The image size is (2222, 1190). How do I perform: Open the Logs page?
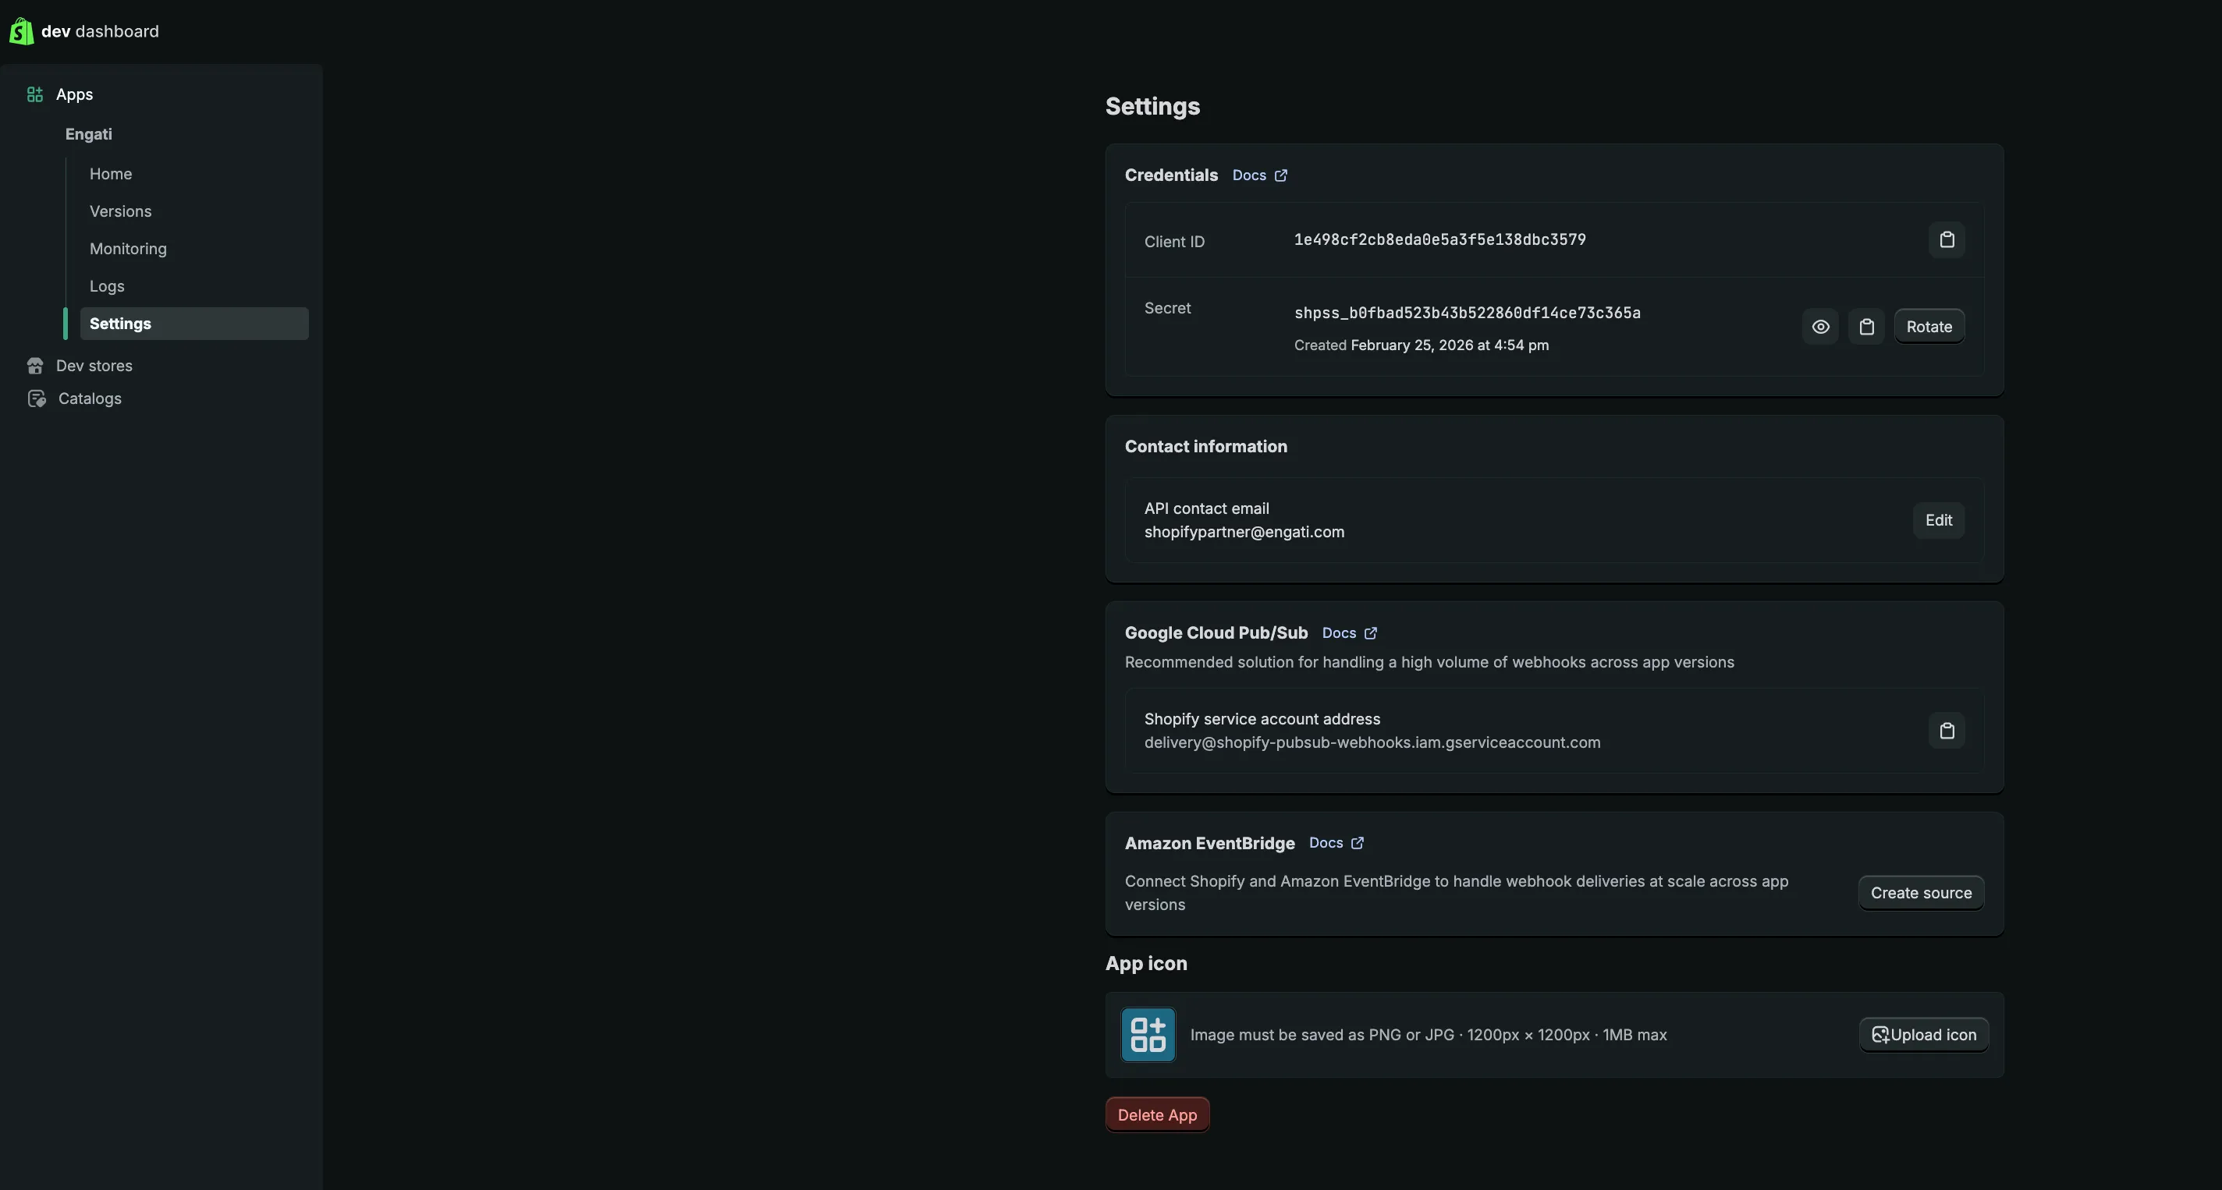pos(107,286)
